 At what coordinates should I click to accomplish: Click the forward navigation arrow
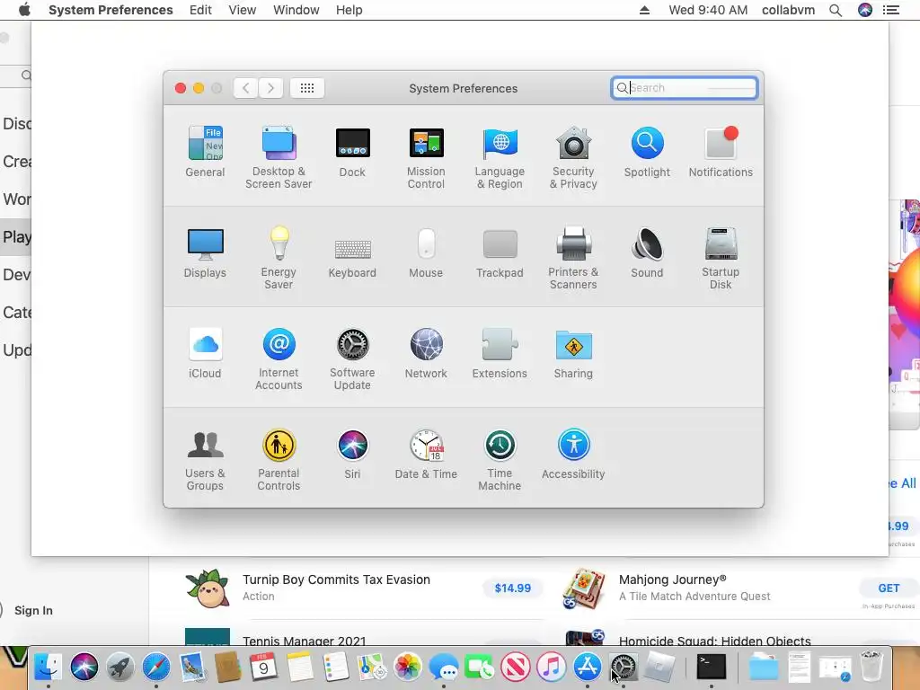[271, 88]
